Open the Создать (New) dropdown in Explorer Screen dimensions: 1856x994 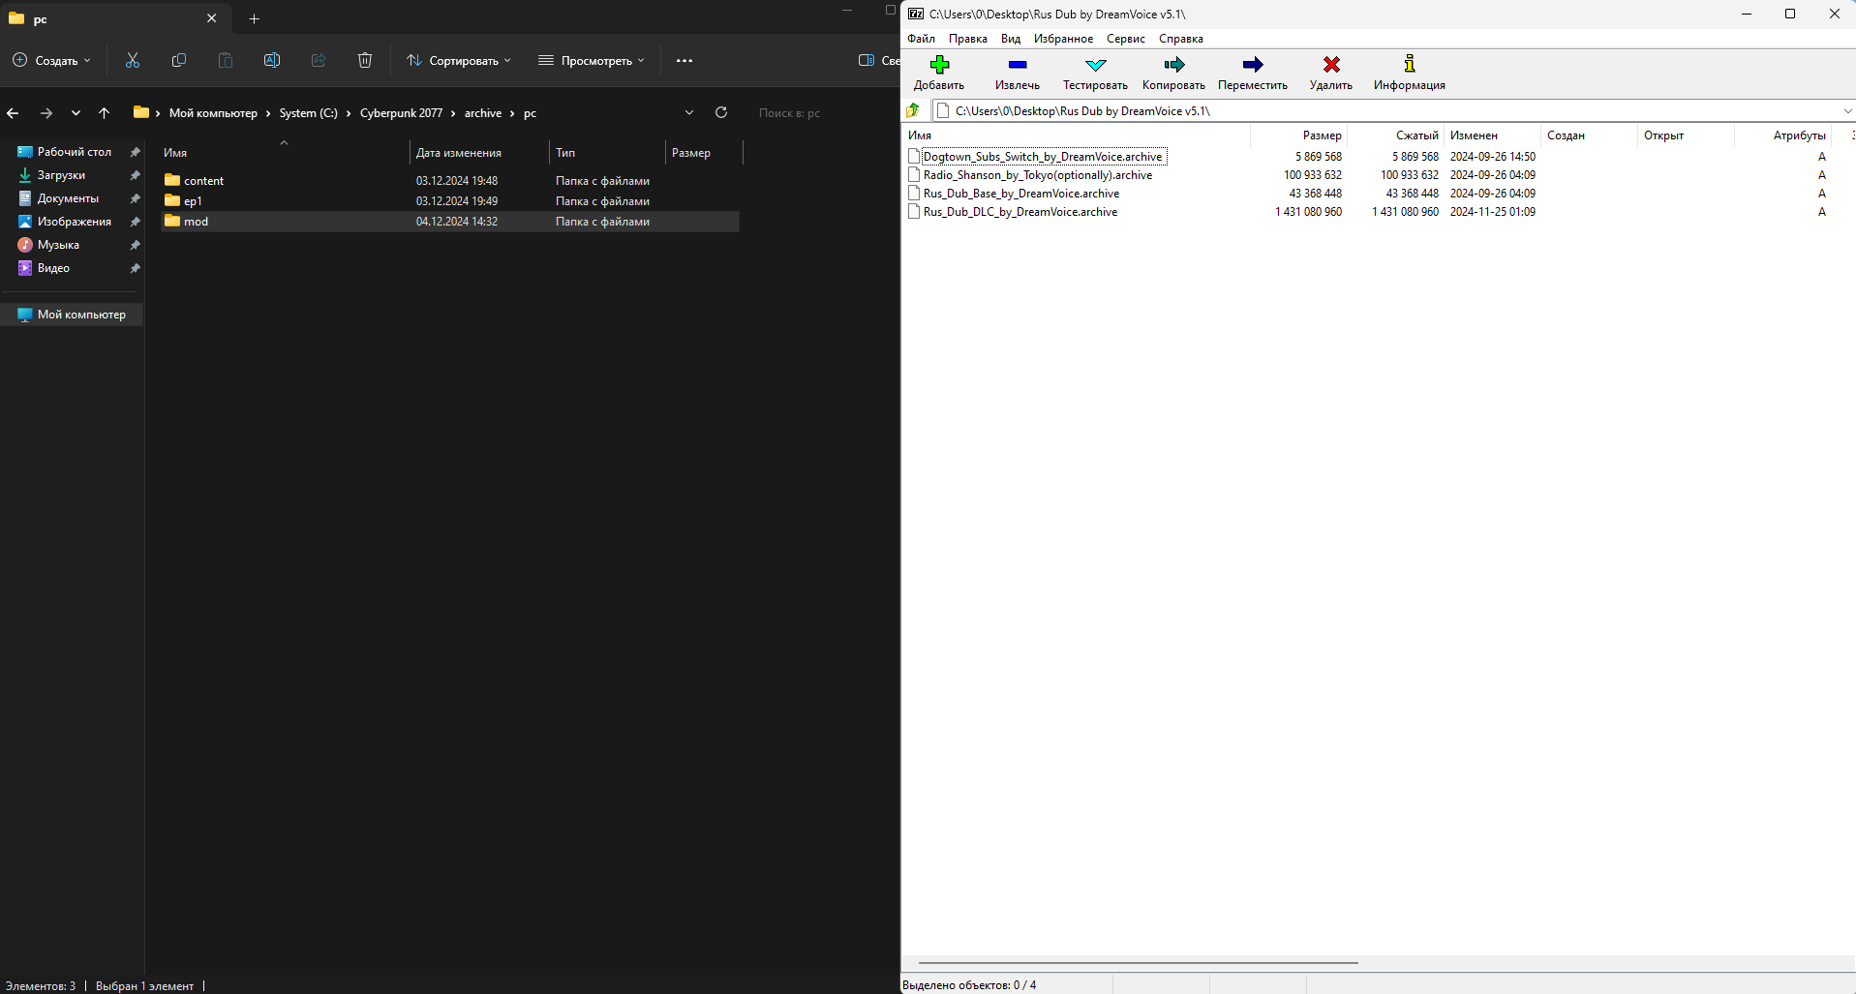pyautogui.click(x=52, y=60)
